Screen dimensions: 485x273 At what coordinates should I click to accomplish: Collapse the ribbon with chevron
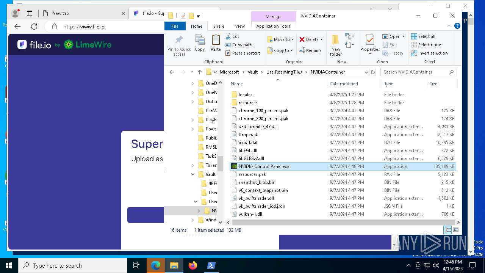click(449, 26)
